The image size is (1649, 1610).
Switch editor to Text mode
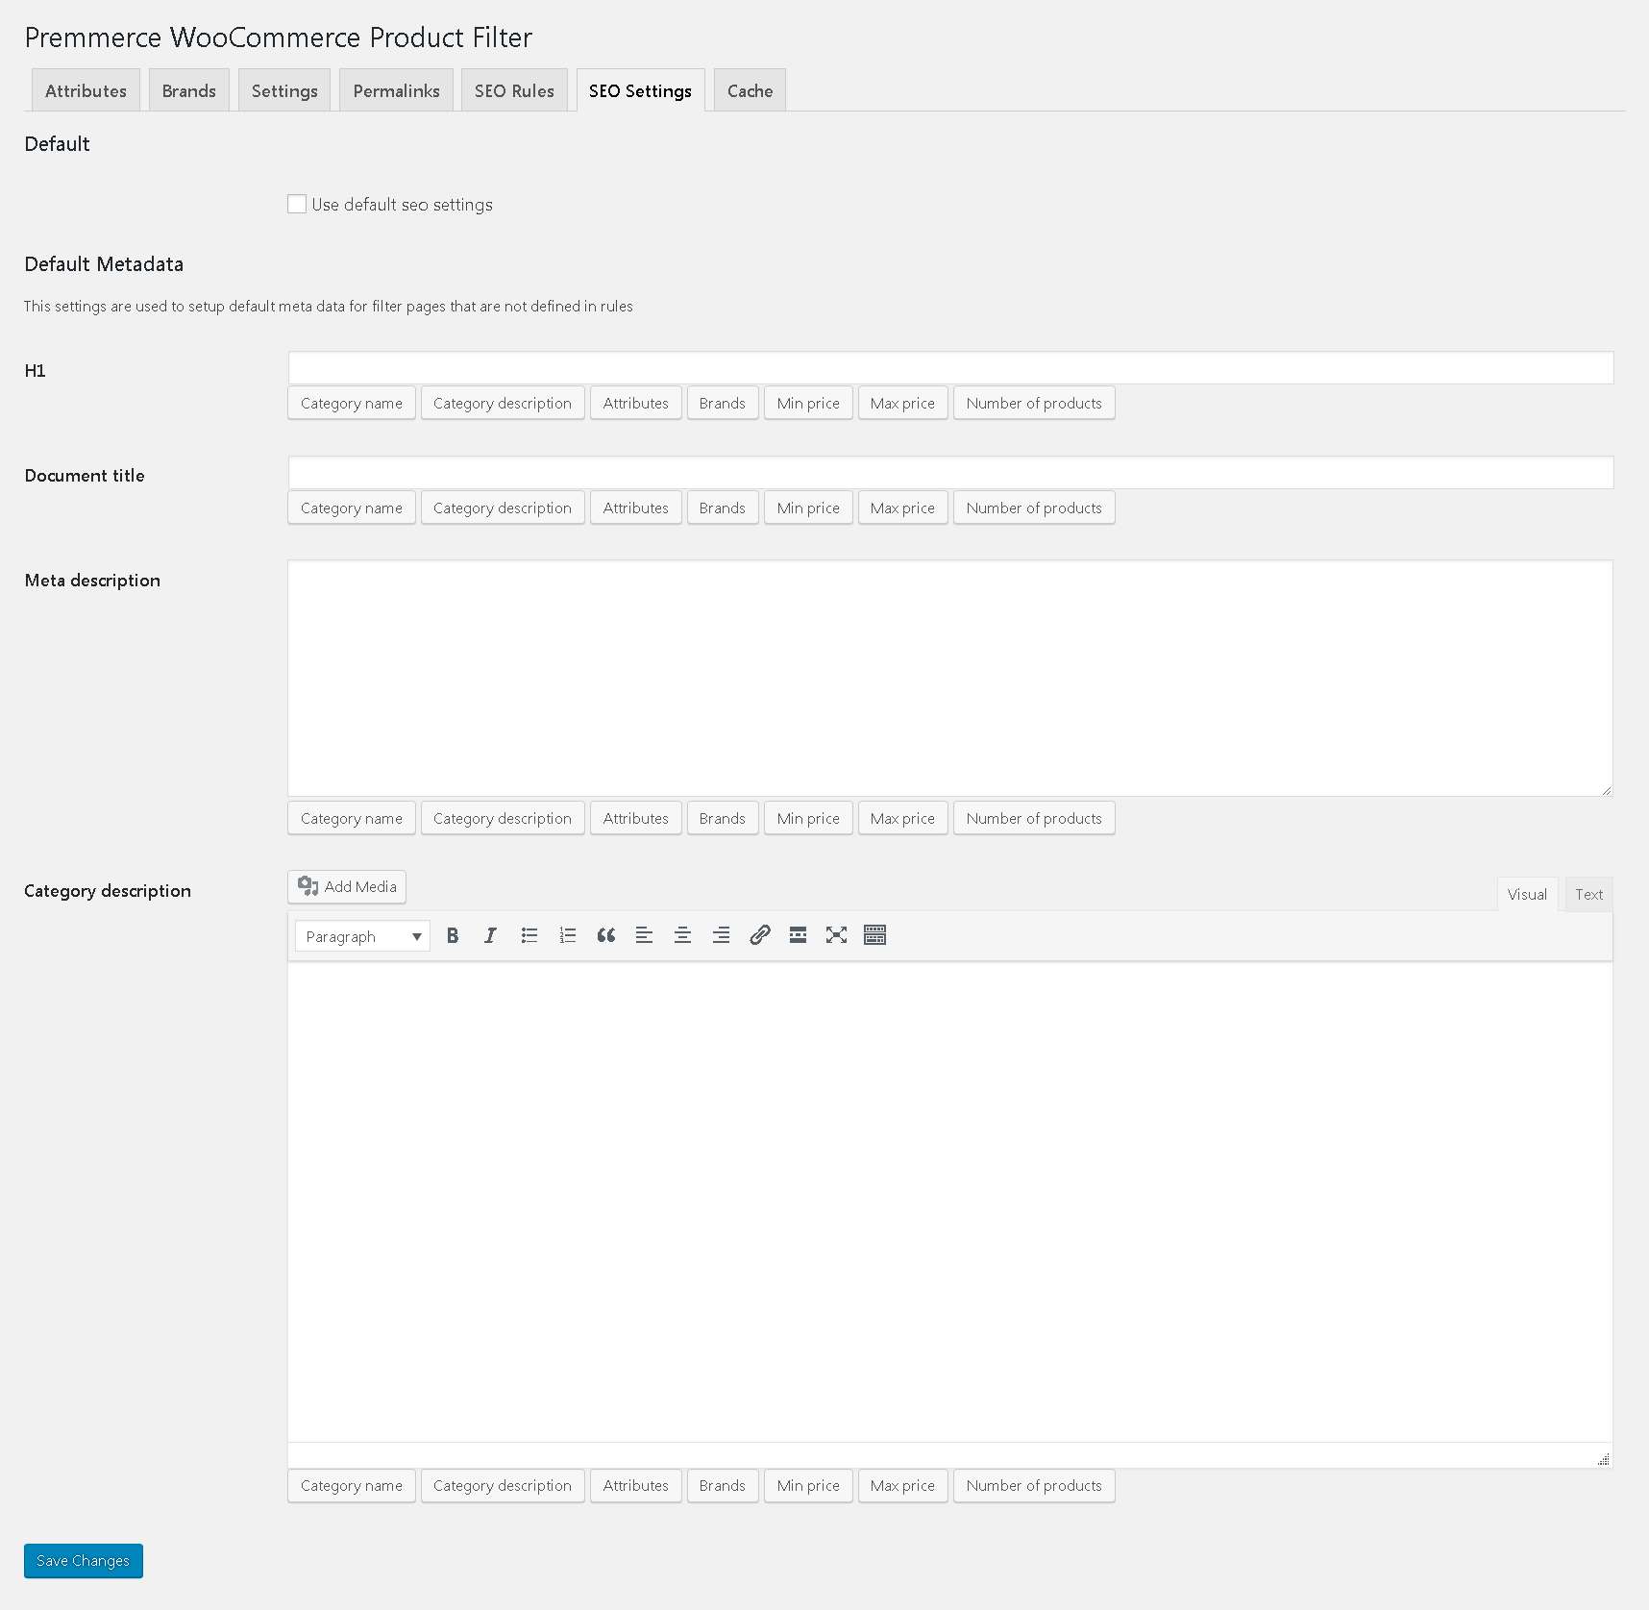[1588, 894]
